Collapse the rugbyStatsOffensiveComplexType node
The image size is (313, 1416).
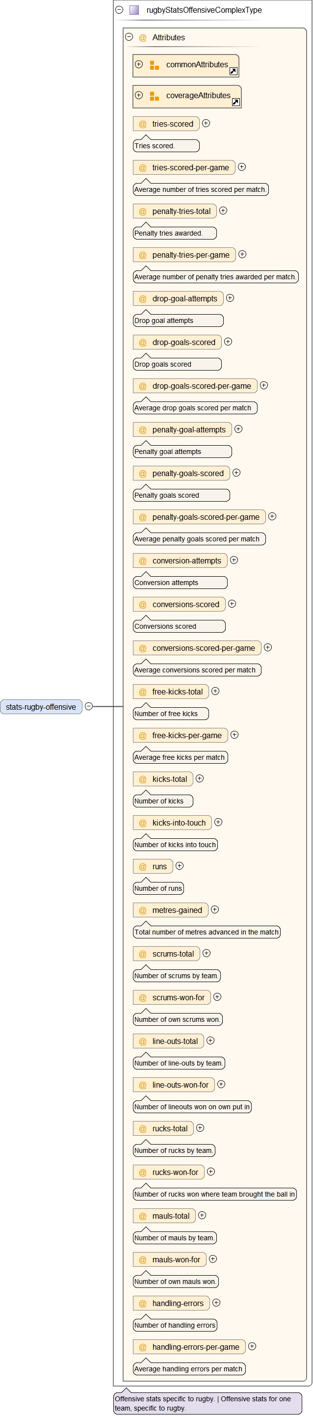click(119, 10)
